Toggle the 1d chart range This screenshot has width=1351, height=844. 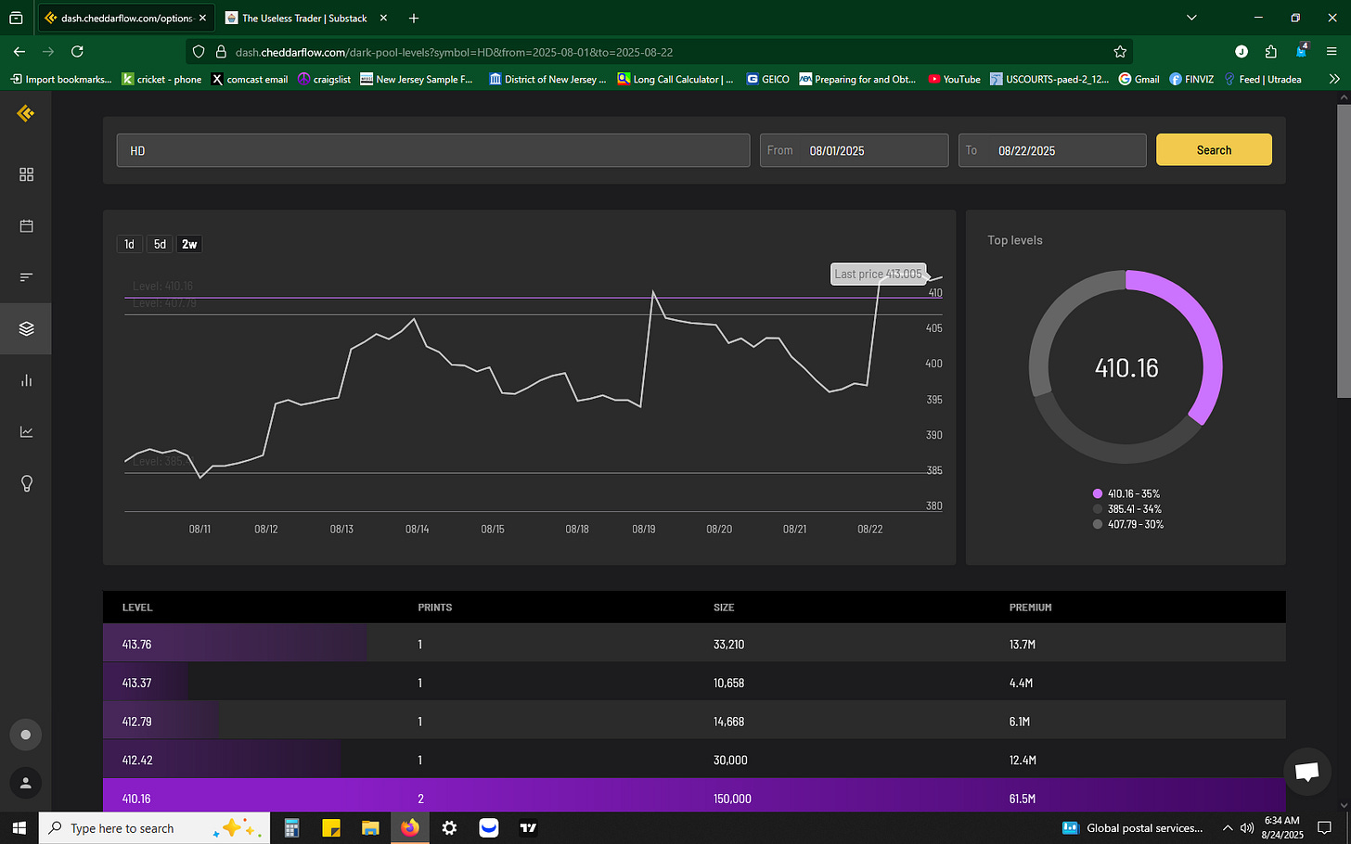point(129,244)
